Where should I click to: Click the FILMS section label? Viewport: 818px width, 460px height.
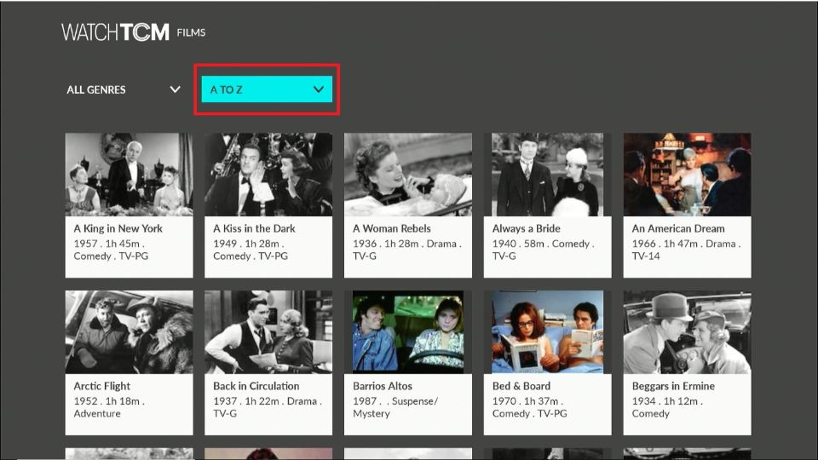click(x=191, y=32)
